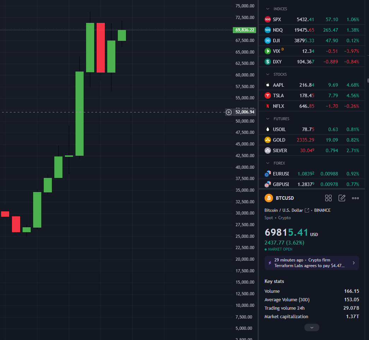Open the note edit icon beside BTCUSD

pyautogui.click(x=342, y=198)
